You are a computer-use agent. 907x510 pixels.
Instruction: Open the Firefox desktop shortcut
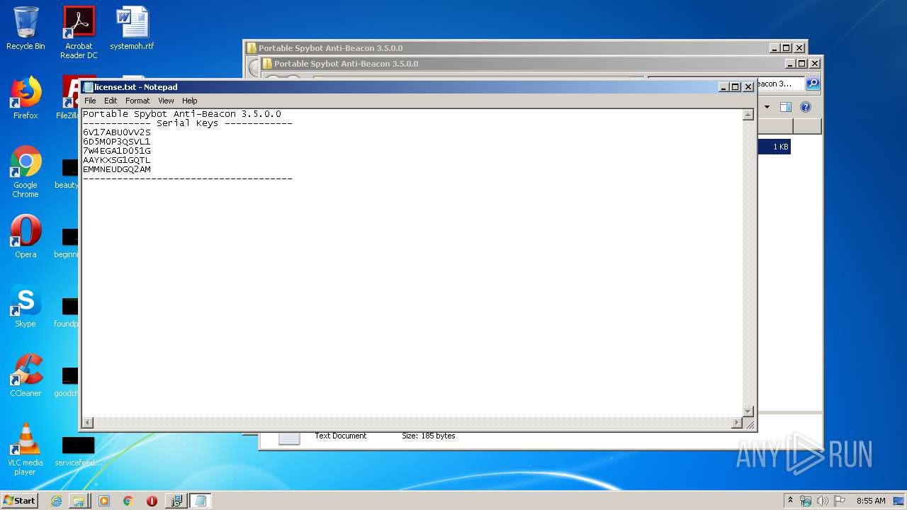point(26,98)
